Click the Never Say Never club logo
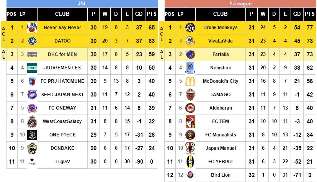The height and width of the screenshot is (182, 317). click(x=32, y=28)
